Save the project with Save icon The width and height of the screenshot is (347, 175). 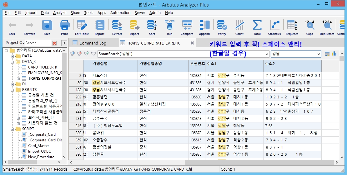[47, 27]
